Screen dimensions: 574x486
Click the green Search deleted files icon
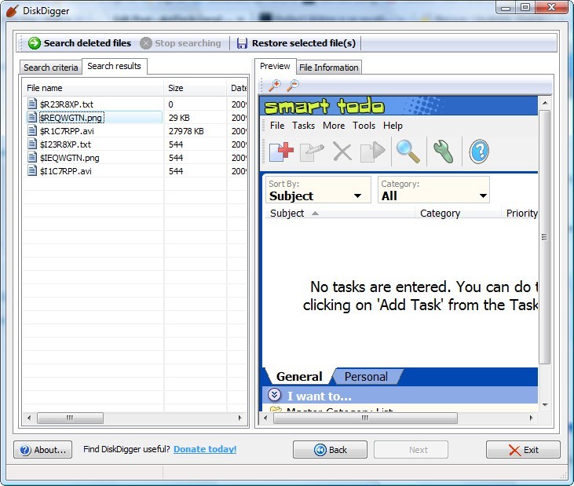coord(35,43)
